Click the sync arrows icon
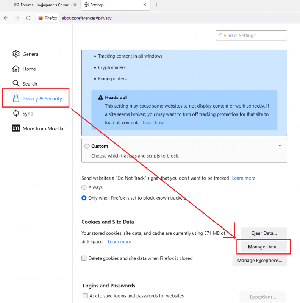This screenshot has height=303, width=300. 16,113
